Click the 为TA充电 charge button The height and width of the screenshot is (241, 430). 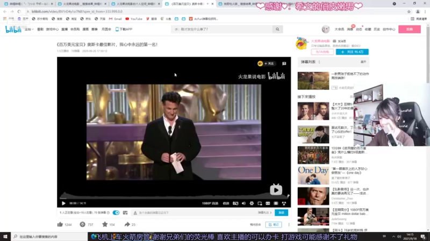(x=322, y=52)
